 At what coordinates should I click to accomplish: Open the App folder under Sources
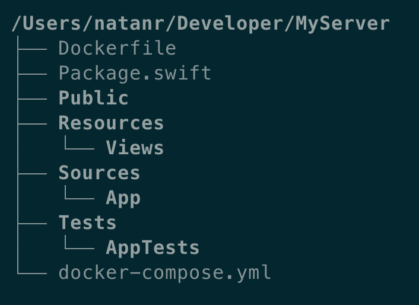click(123, 198)
